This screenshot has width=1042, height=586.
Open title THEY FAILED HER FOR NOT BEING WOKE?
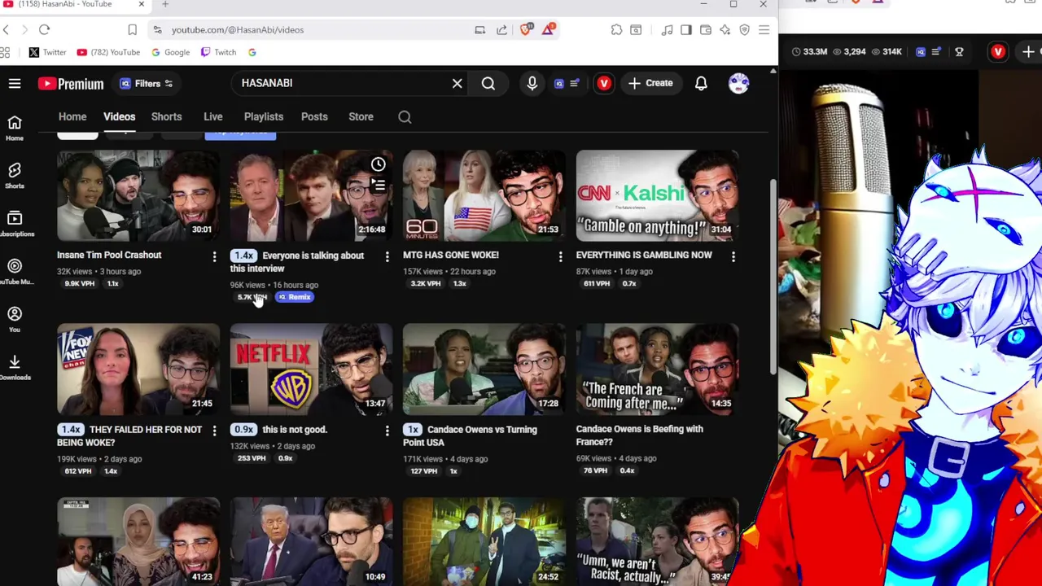tap(129, 435)
